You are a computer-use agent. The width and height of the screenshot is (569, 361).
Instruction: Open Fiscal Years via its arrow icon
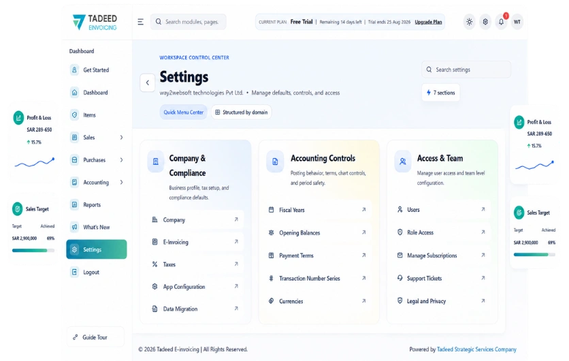pyautogui.click(x=363, y=210)
